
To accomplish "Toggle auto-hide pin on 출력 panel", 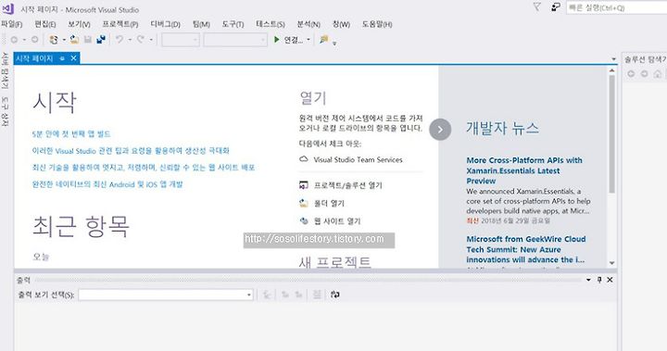I will [x=599, y=280].
